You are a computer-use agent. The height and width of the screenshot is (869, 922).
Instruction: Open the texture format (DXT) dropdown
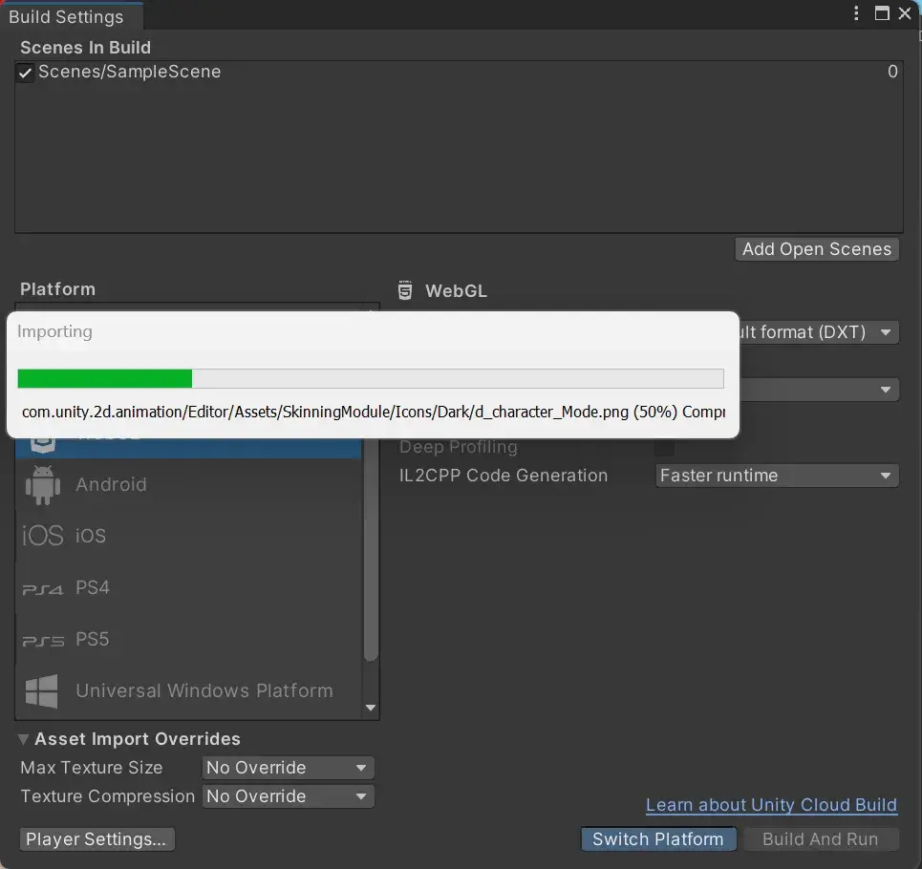pyautogui.click(x=818, y=332)
